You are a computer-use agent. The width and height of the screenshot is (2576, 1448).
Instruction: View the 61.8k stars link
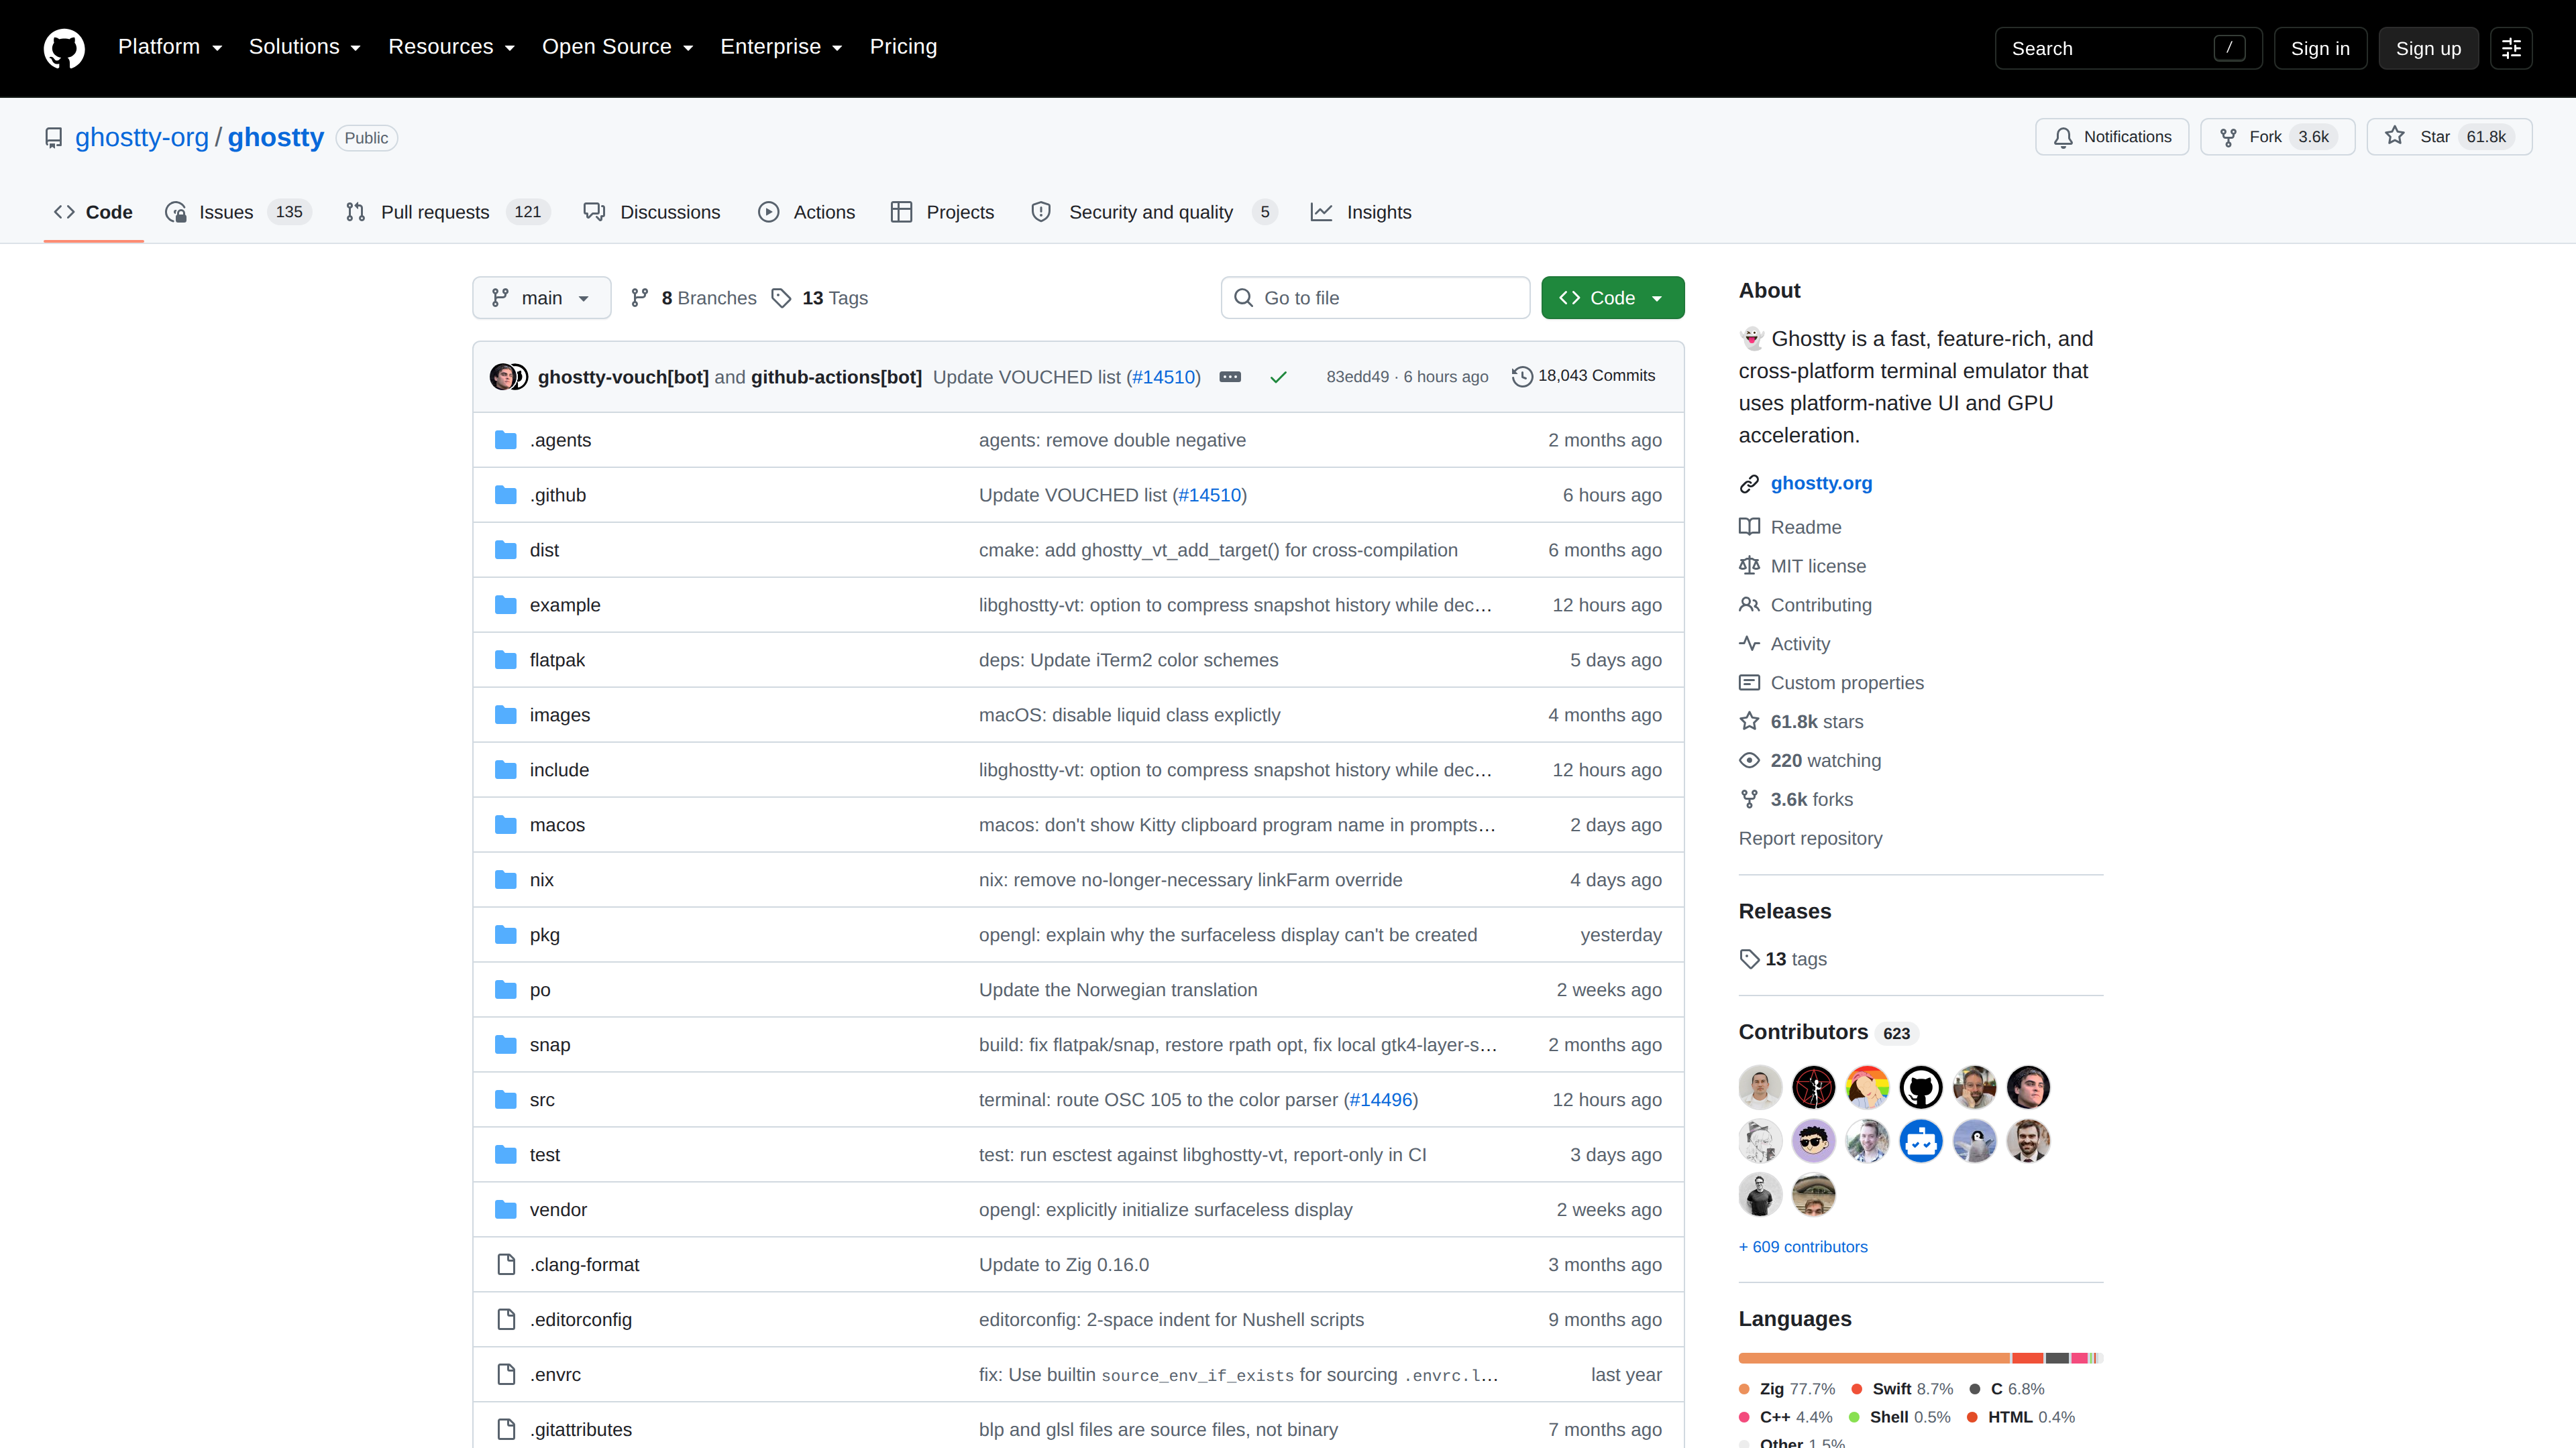pos(1801,721)
